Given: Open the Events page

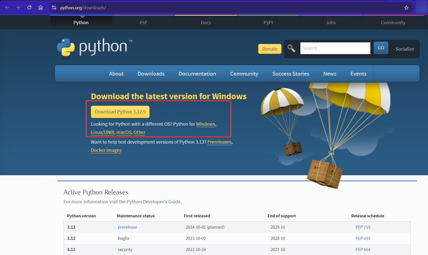Looking at the screenshot, I should (x=358, y=74).
